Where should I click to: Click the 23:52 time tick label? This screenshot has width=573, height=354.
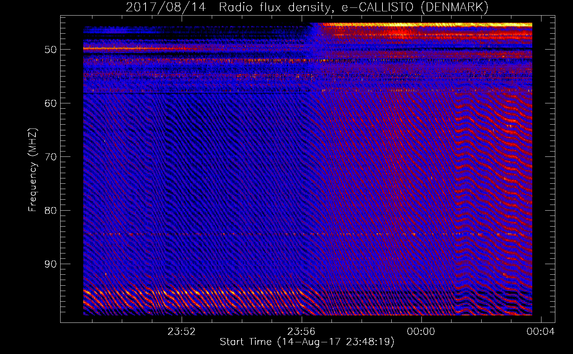click(x=182, y=331)
